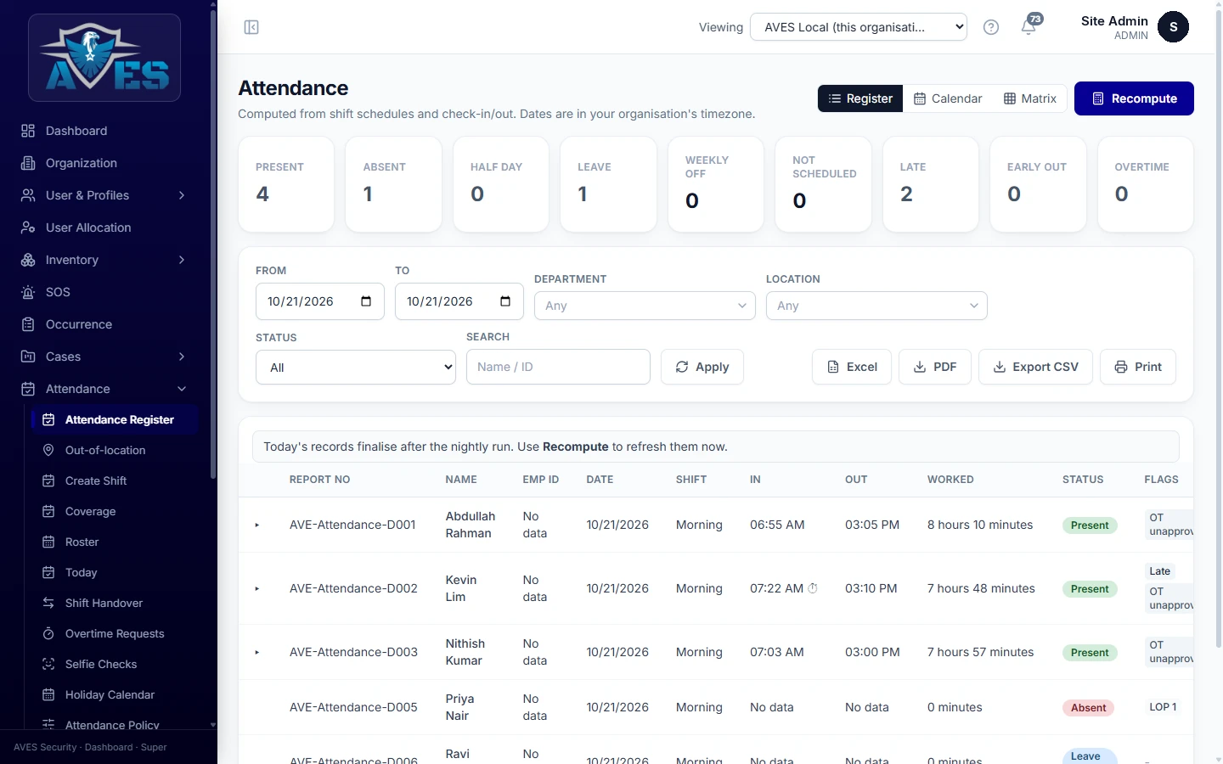Viewport: 1223px width, 764px height.
Task: Click Export CSV button
Action: (x=1035, y=367)
